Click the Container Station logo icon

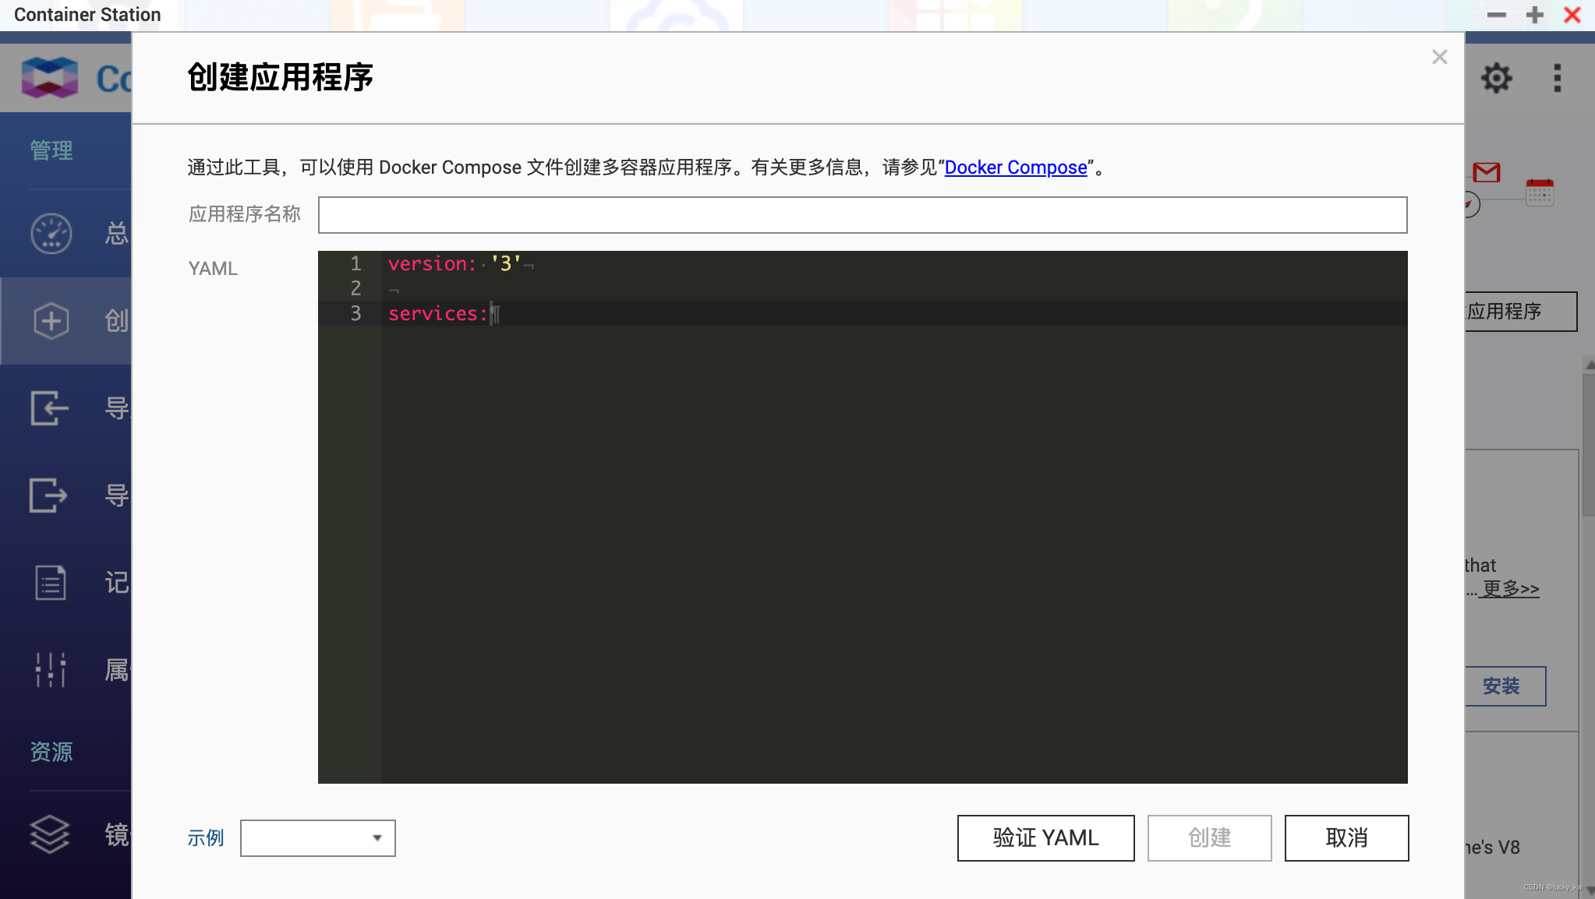coord(50,78)
